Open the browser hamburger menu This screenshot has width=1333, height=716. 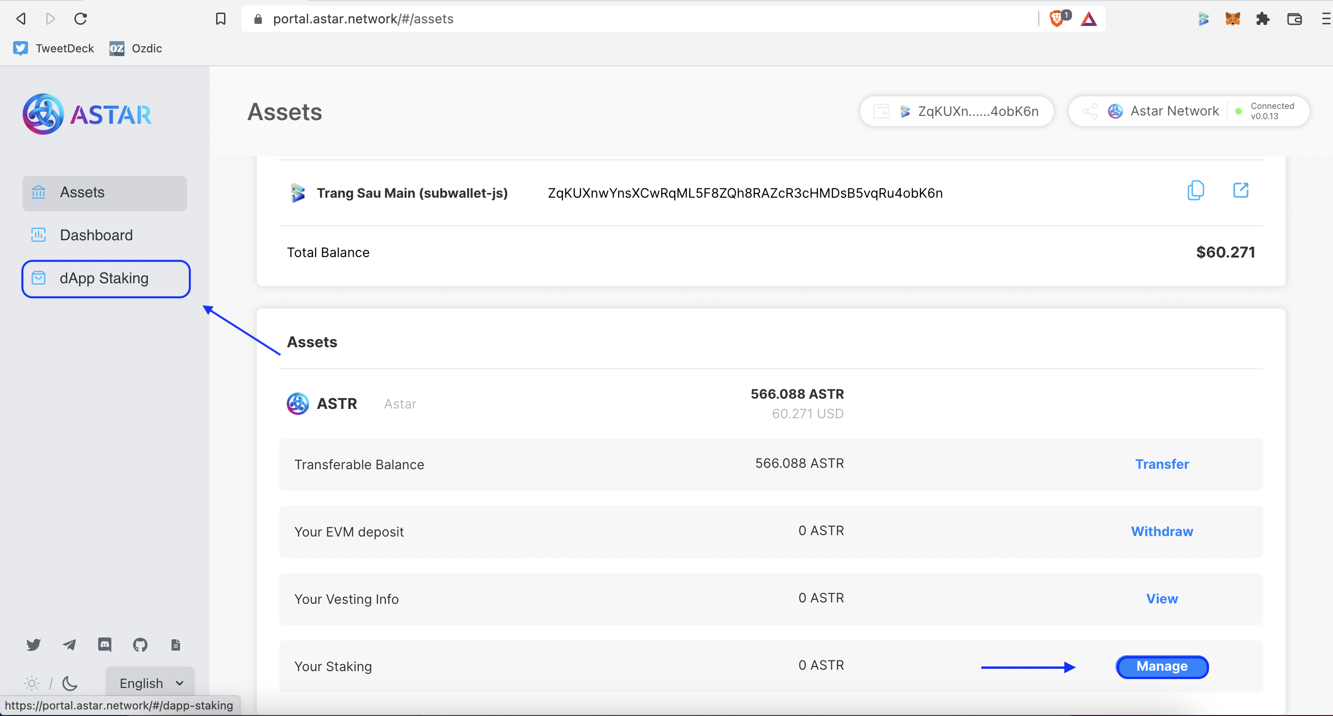(1326, 19)
